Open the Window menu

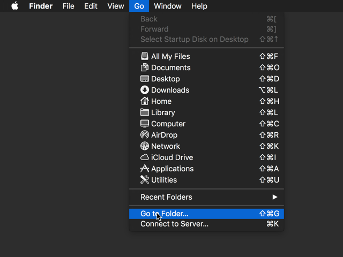(168, 6)
